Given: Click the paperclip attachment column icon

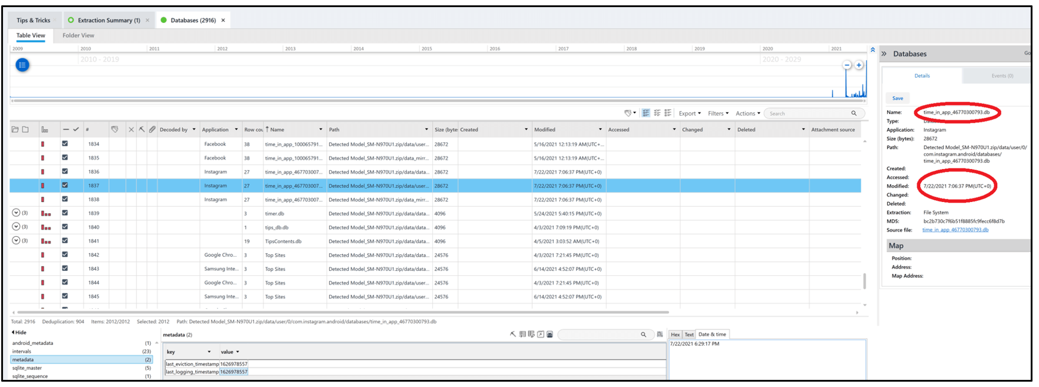Looking at the screenshot, I should coord(152,129).
